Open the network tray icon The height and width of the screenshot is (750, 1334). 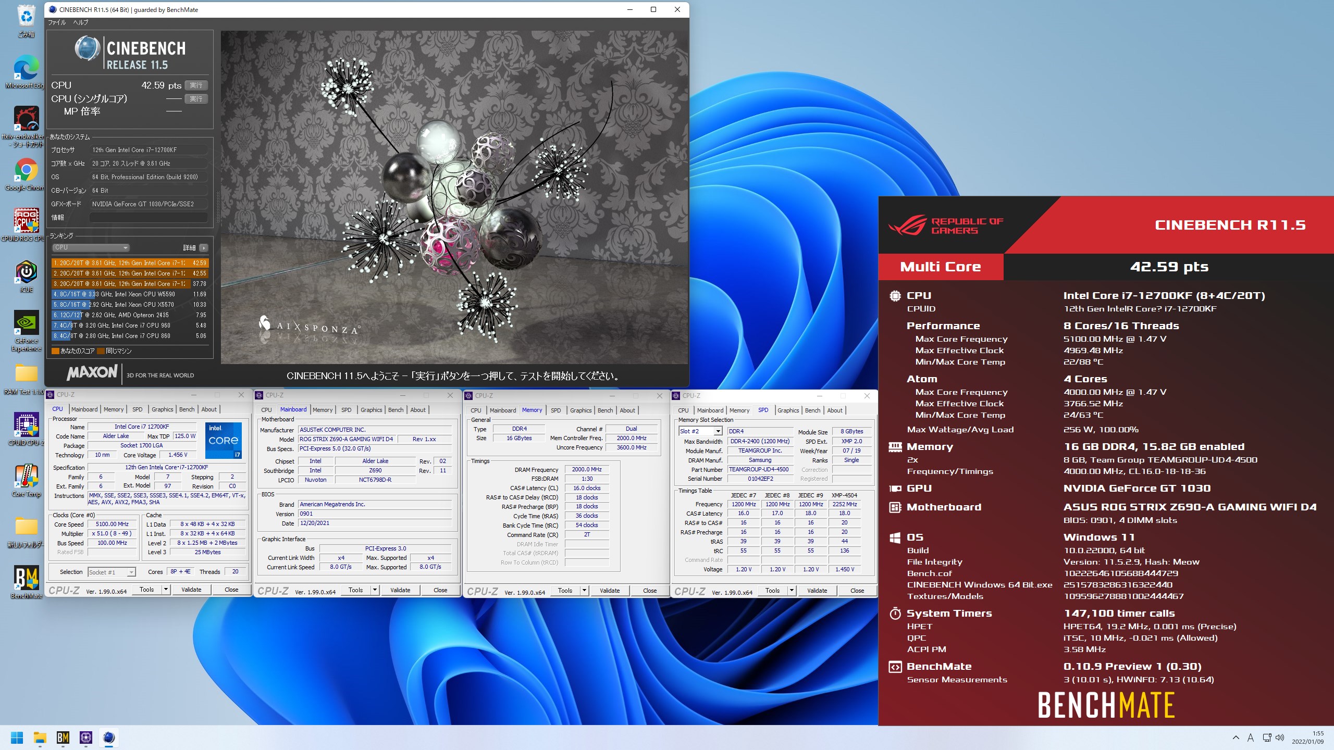[x=1267, y=737]
